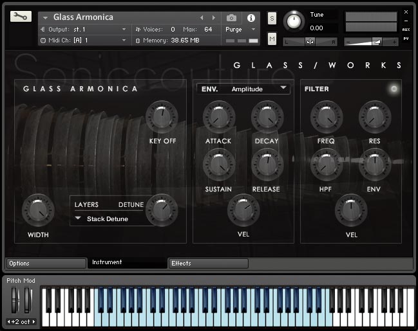Toggle the Mute M button
This screenshot has width=418, height=331.
pyautogui.click(x=272, y=39)
